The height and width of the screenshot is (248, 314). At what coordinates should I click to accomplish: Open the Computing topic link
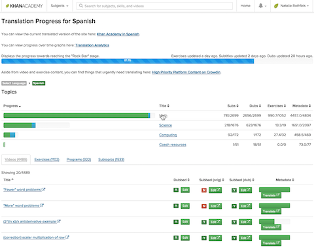168,135
